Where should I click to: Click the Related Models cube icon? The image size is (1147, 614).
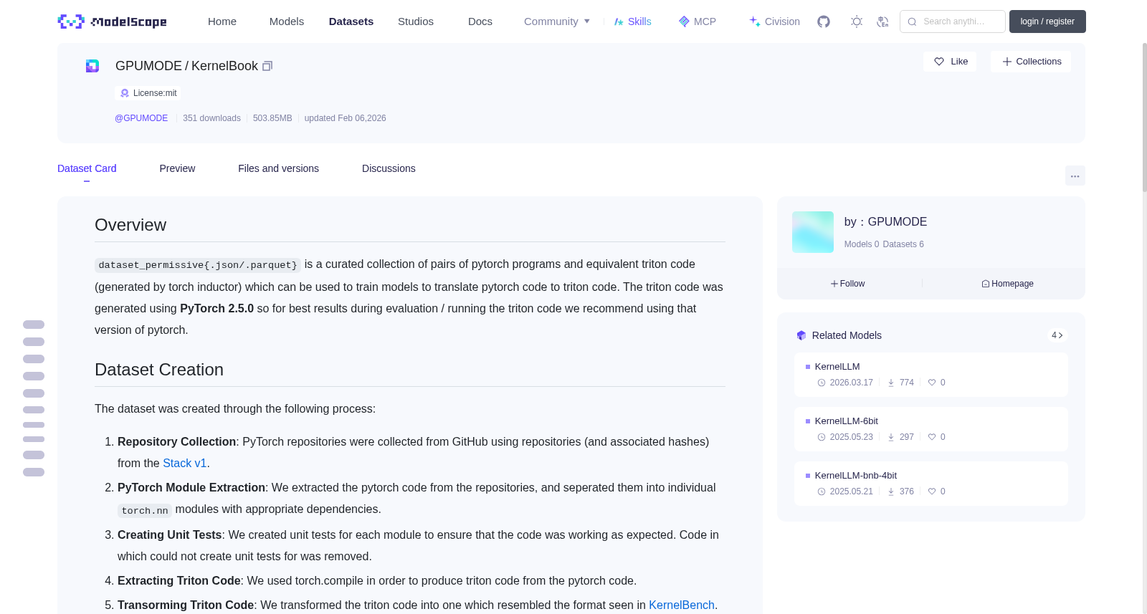pyautogui.click(x=801, y=335)
